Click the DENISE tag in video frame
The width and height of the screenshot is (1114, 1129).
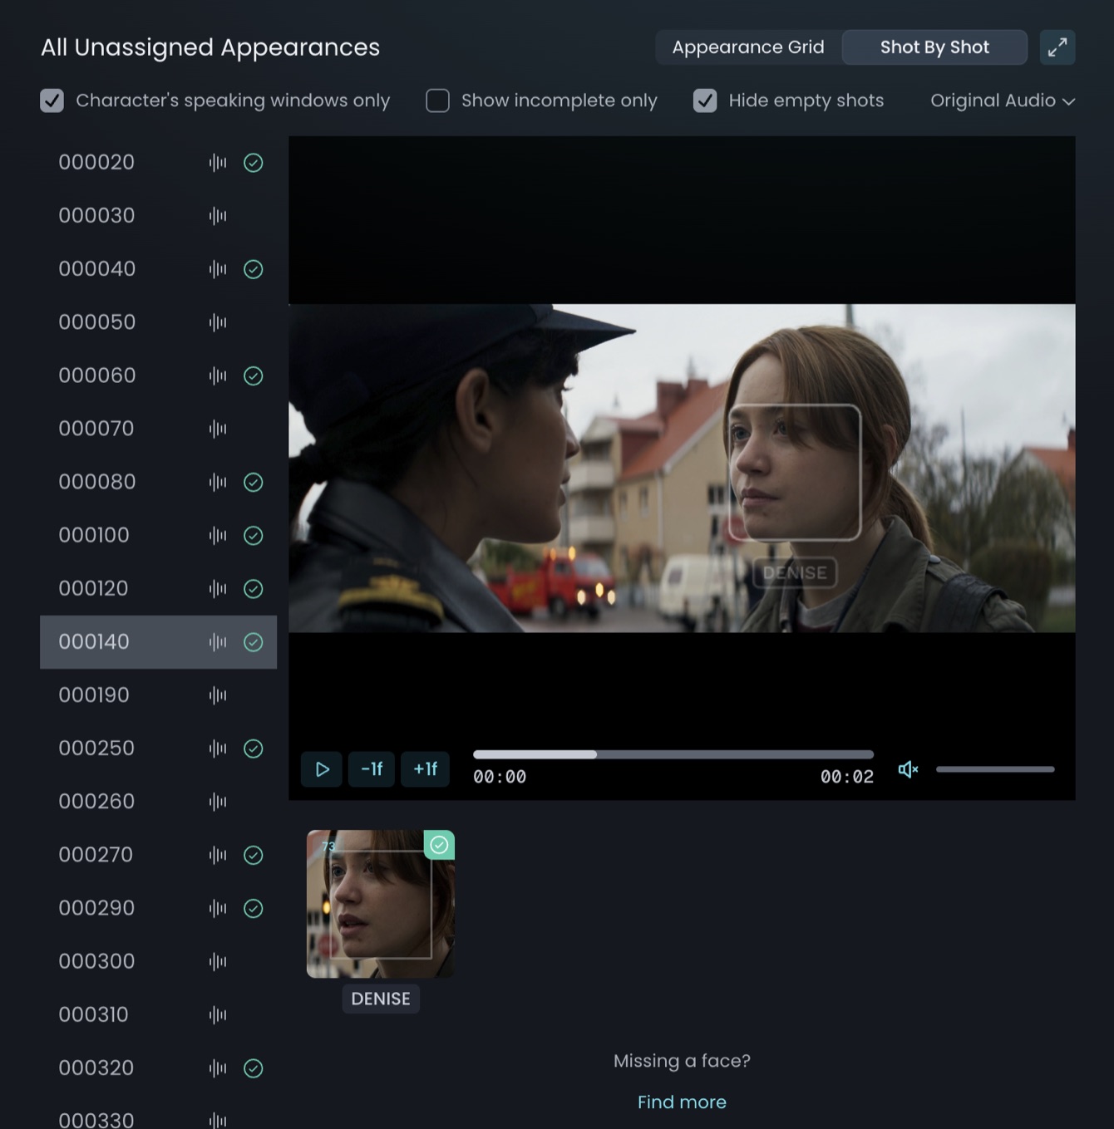(795, 572)
